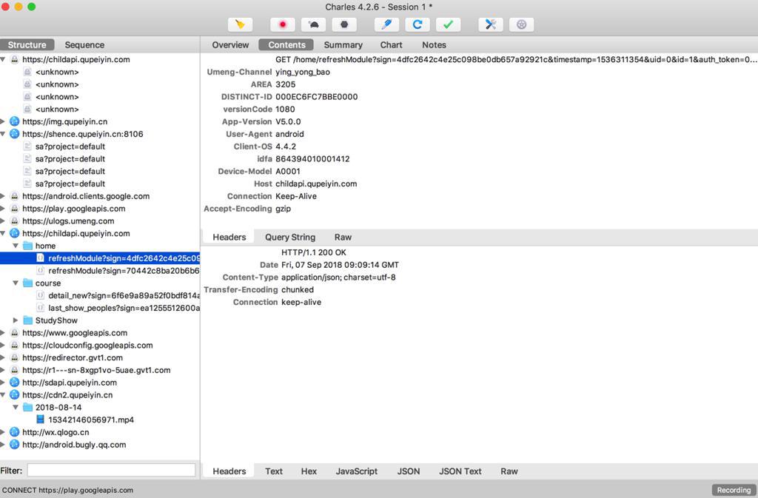Image resolution: width=758 pixels, height=498 pixels.
Task: Toggle the red record button
Action: (283, 24)
